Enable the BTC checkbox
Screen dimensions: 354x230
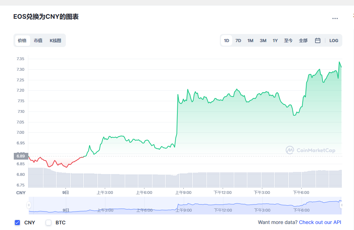tap(48, 223)
